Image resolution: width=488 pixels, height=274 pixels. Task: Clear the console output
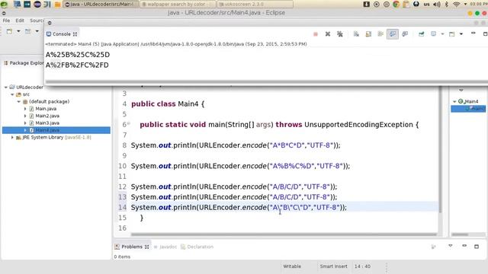point(356,34)
